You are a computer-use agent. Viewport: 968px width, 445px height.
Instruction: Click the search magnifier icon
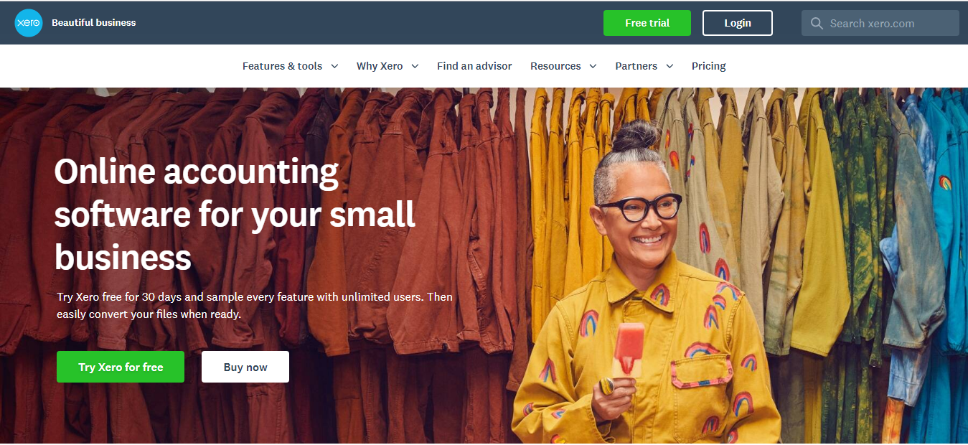coord(817,24)
